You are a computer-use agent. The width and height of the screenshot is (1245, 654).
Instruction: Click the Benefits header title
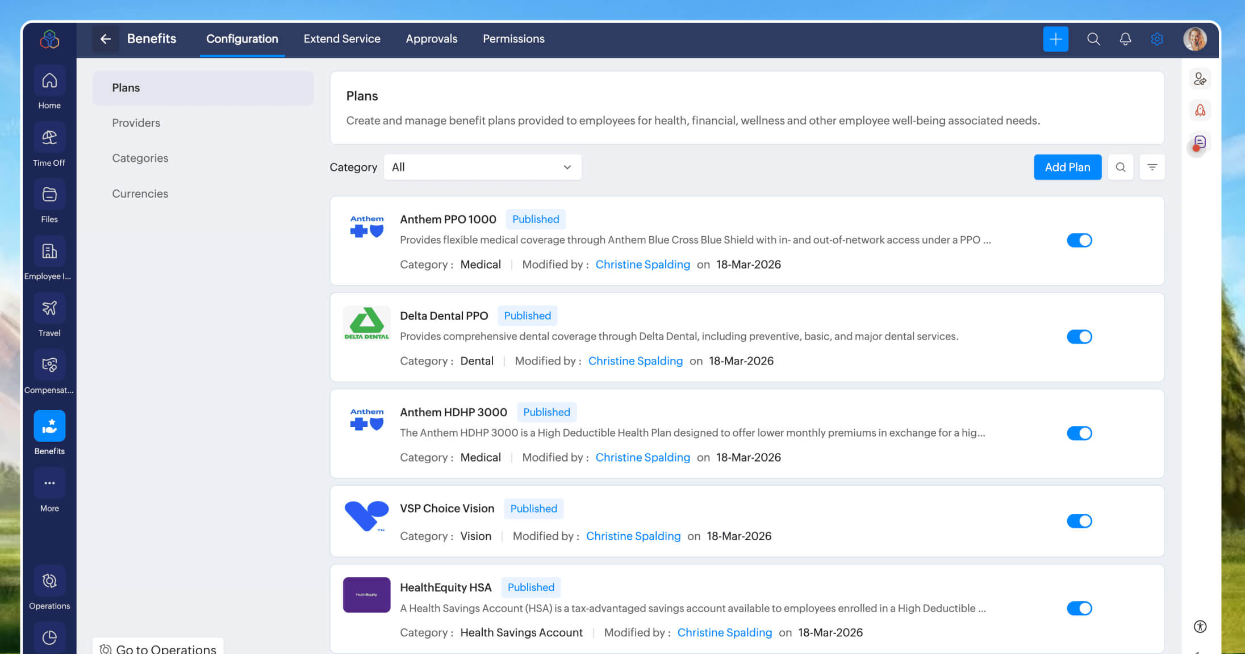(152, 39)
